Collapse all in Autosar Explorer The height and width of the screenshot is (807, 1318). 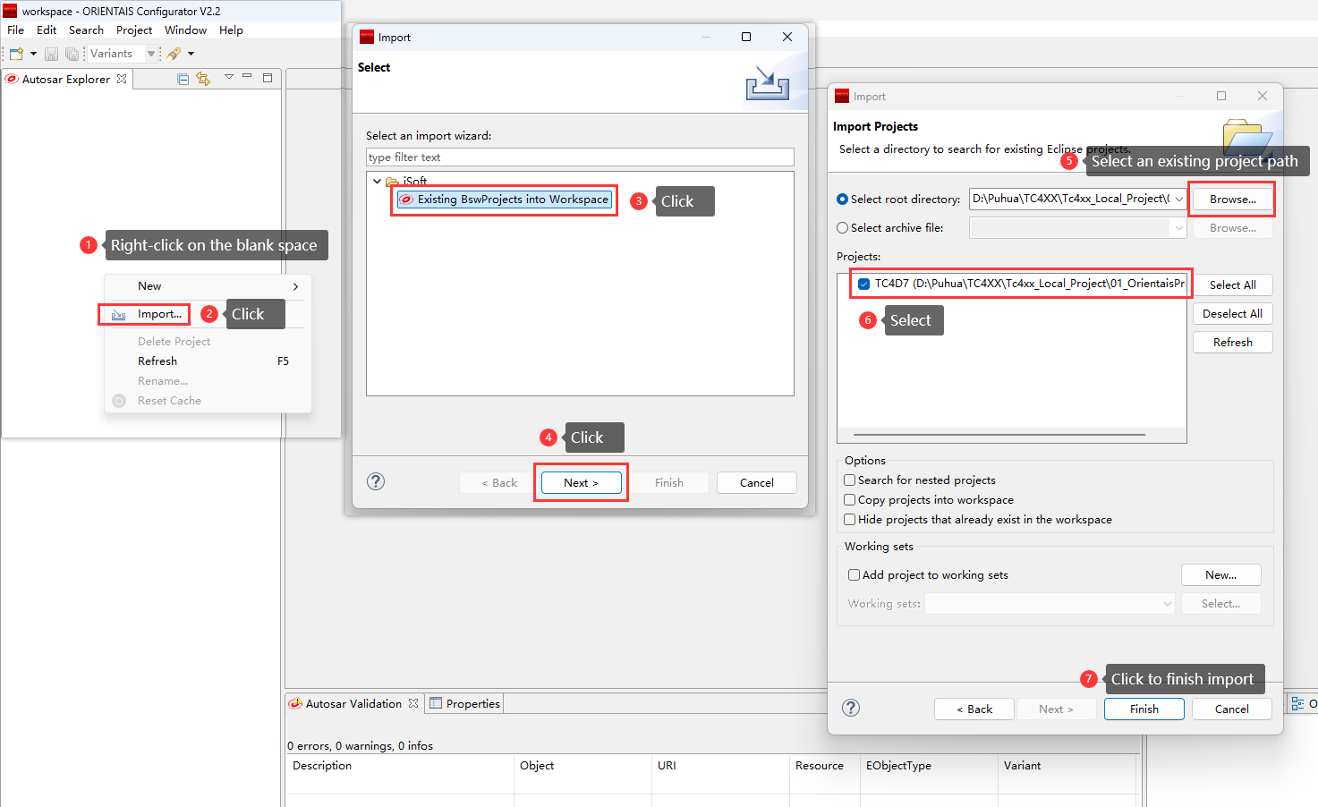tap(183, 79)
